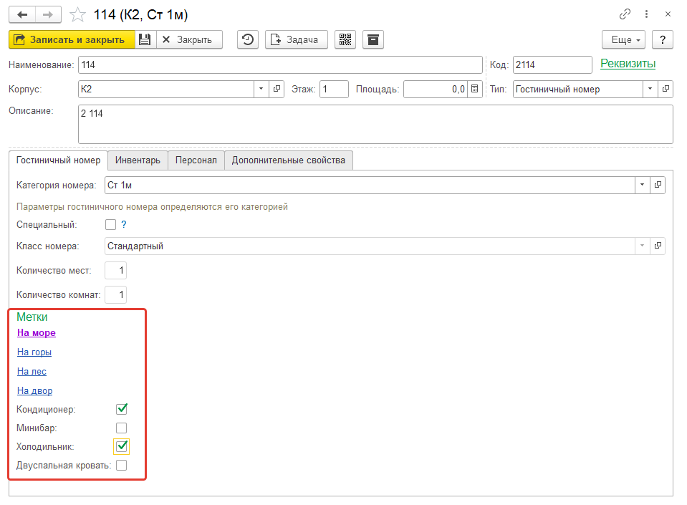687x505 pixels.
Task: Open the Еще menu
Action: [623, 39]
